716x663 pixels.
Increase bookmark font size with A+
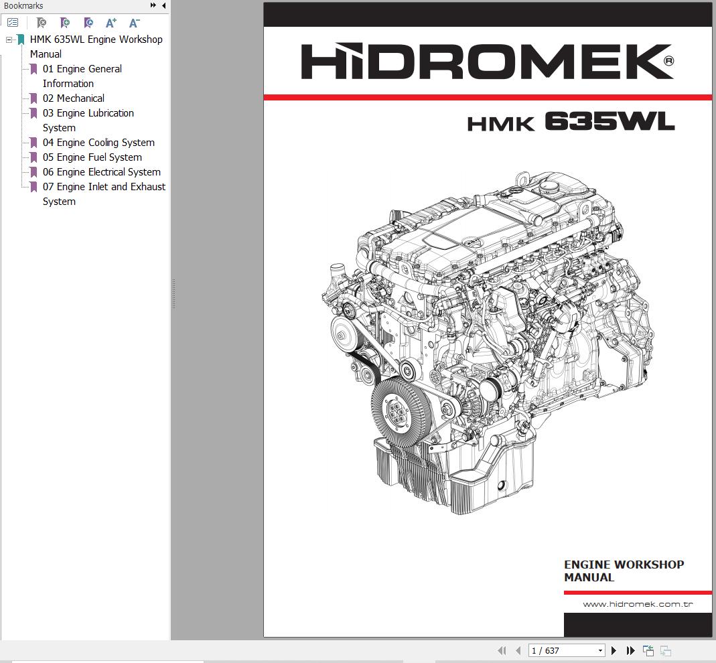111,23
